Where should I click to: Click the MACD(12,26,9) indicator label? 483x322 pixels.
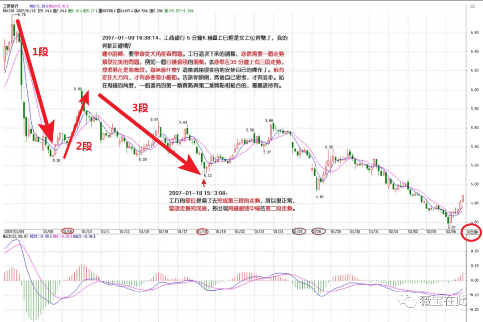(15, 236)
